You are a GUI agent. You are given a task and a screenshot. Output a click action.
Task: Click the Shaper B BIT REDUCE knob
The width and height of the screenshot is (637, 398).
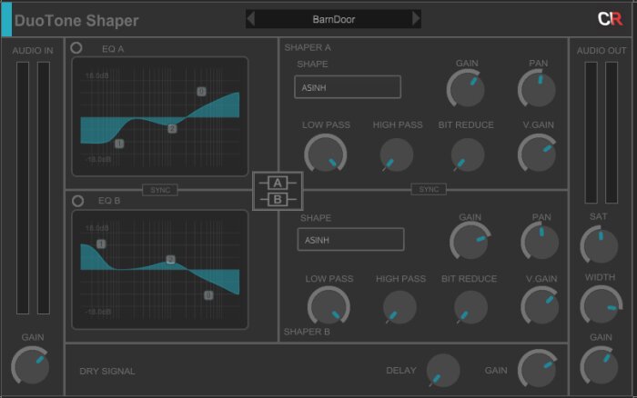(470, 307)
